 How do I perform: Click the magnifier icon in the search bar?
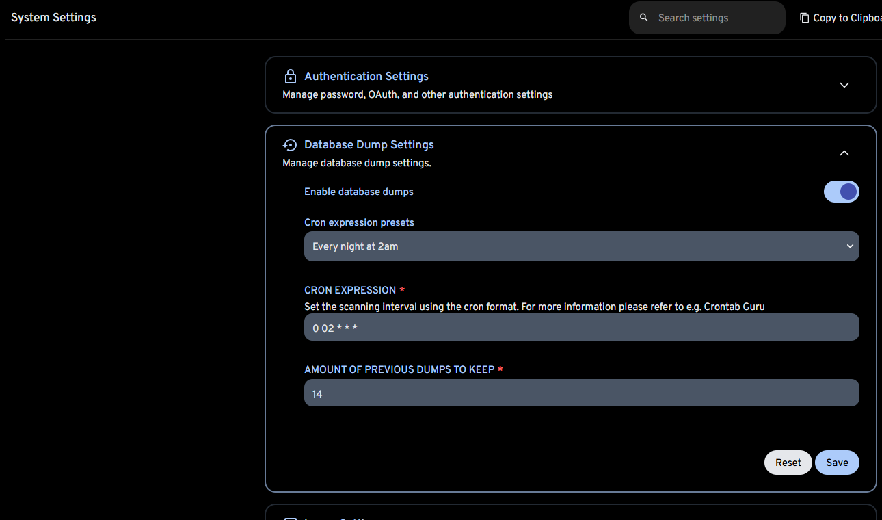point(643,18)
